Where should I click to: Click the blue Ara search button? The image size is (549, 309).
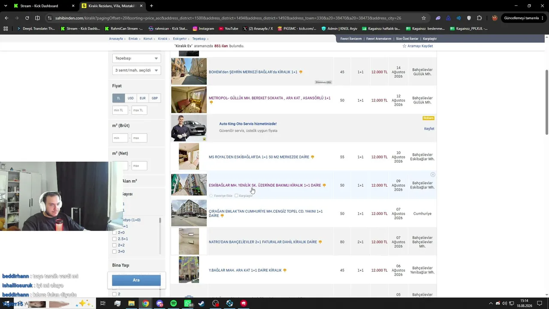tap(136, 280)
